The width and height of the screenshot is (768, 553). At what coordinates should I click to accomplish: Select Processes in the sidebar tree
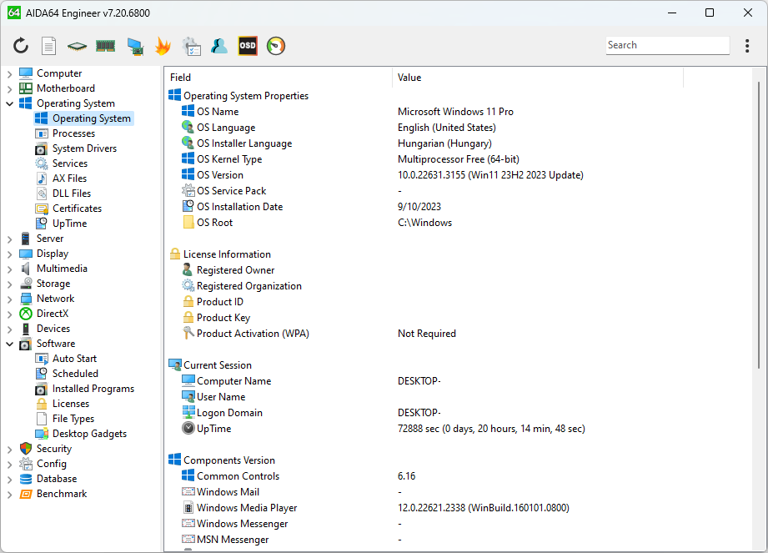pos(73,133)
